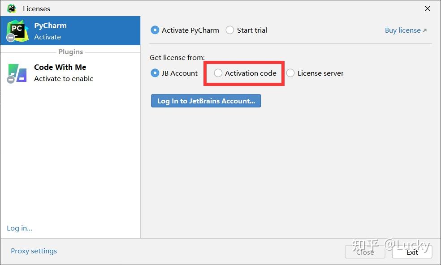Click the grayed-out Close button
The image size is (441, 265).
click(365, 252)
